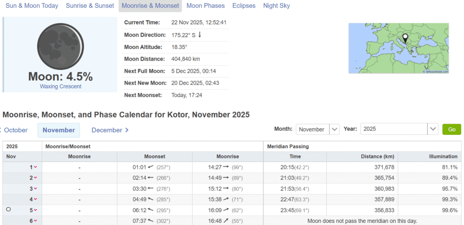Switch to the Moon Phases tab
This screenshot has width=464, height=225.
click(x=205, y=6)
